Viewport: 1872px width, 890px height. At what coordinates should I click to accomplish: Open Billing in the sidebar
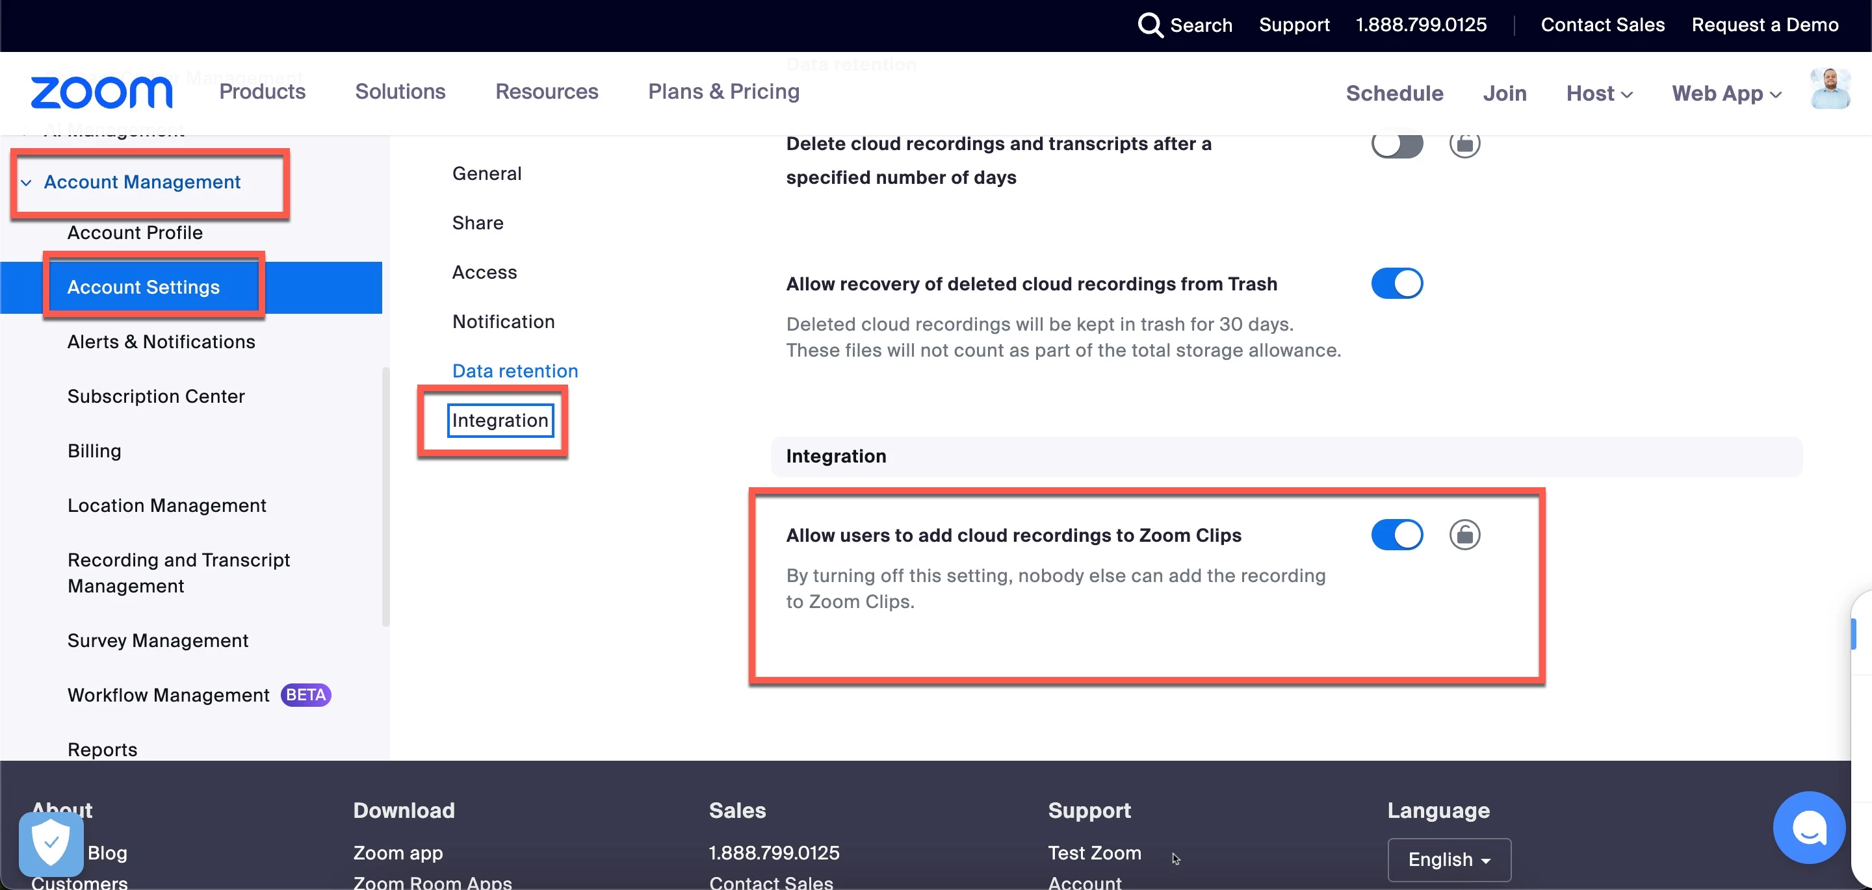click(94, 450)
